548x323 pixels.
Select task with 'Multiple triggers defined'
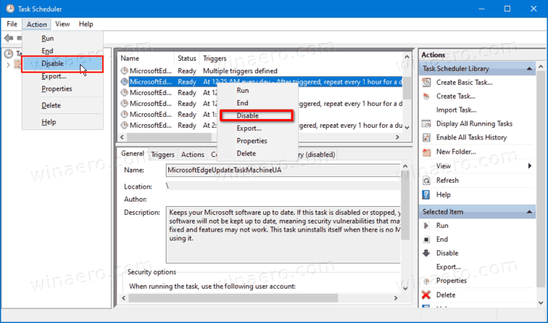point(262,71)
